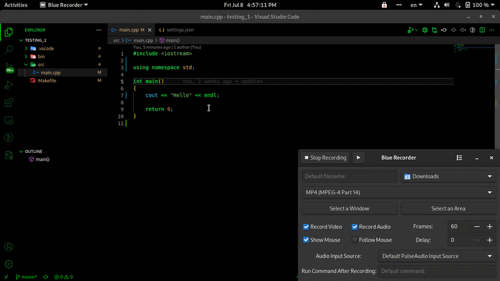Viewport: 500px width, 281px height.
Task: Open Source Control view with 8K+ badge
Action: click(x=9, y=67)
